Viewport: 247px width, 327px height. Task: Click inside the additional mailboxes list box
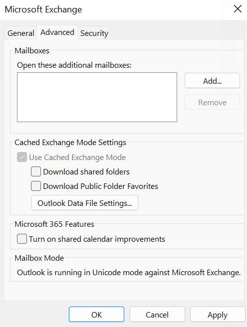tap(97, 97)
